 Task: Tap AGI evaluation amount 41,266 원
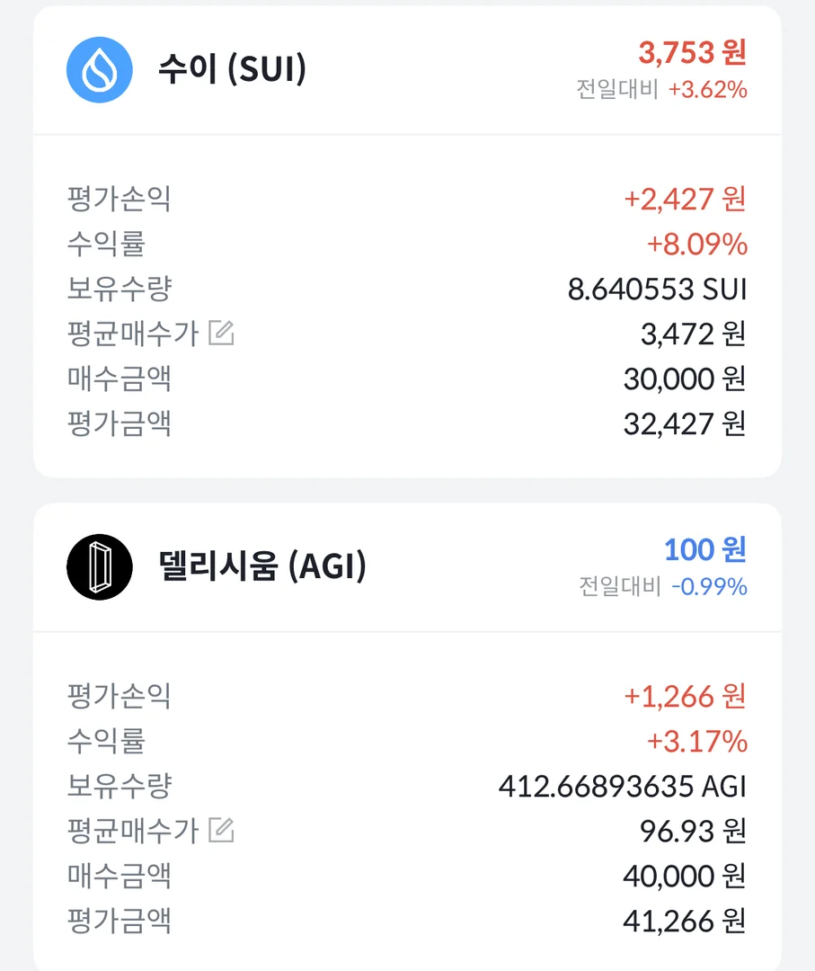pyautogui.click(x=684, y=921)
